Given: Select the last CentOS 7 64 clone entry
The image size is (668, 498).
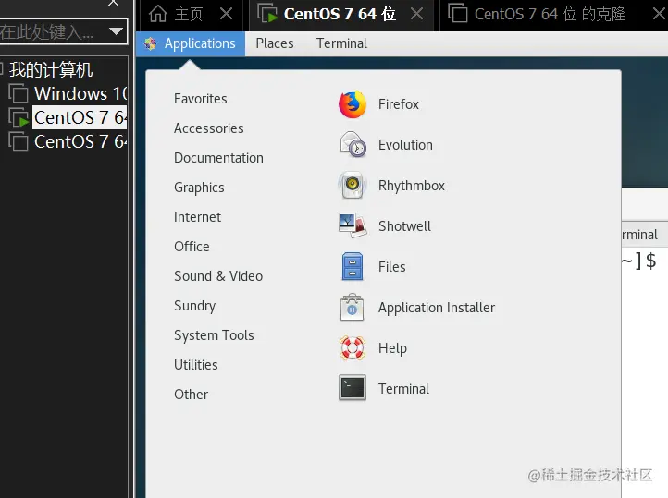Looking at the screenshot, I should (x=80, y=141).
